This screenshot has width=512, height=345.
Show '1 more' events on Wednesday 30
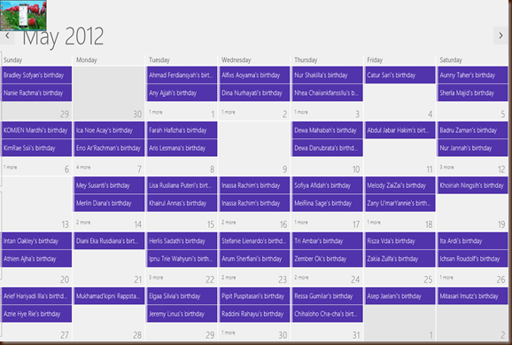tap(229, 333)
